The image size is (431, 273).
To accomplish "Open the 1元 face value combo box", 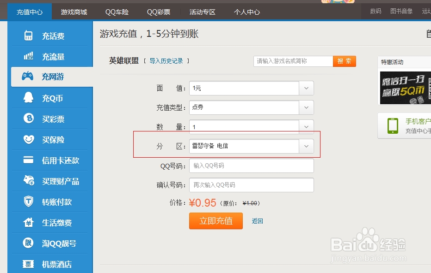I will [x=251, y=88].
